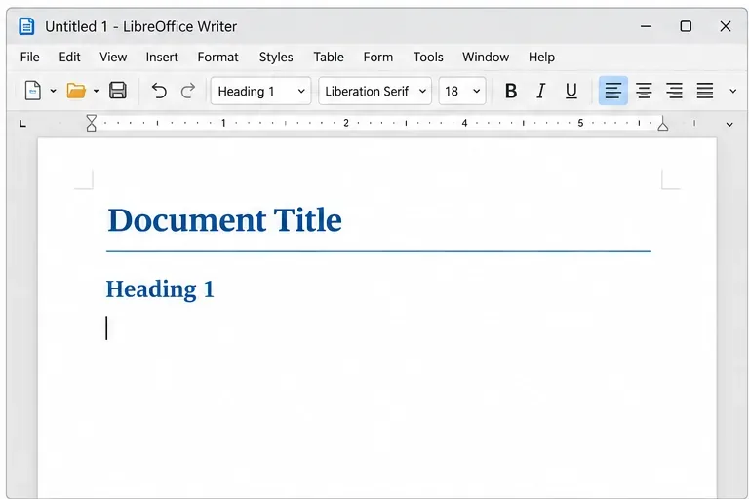
Task: Click the Open folder icon
Action: tap(76, 91)
